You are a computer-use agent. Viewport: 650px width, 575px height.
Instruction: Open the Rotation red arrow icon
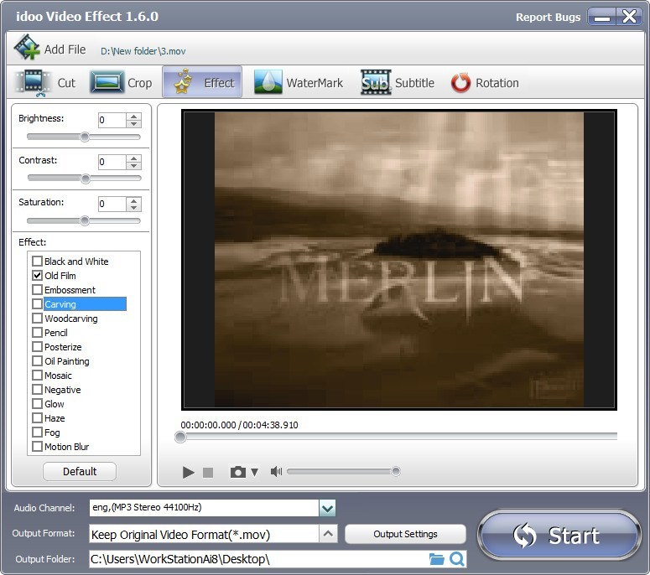460,82
